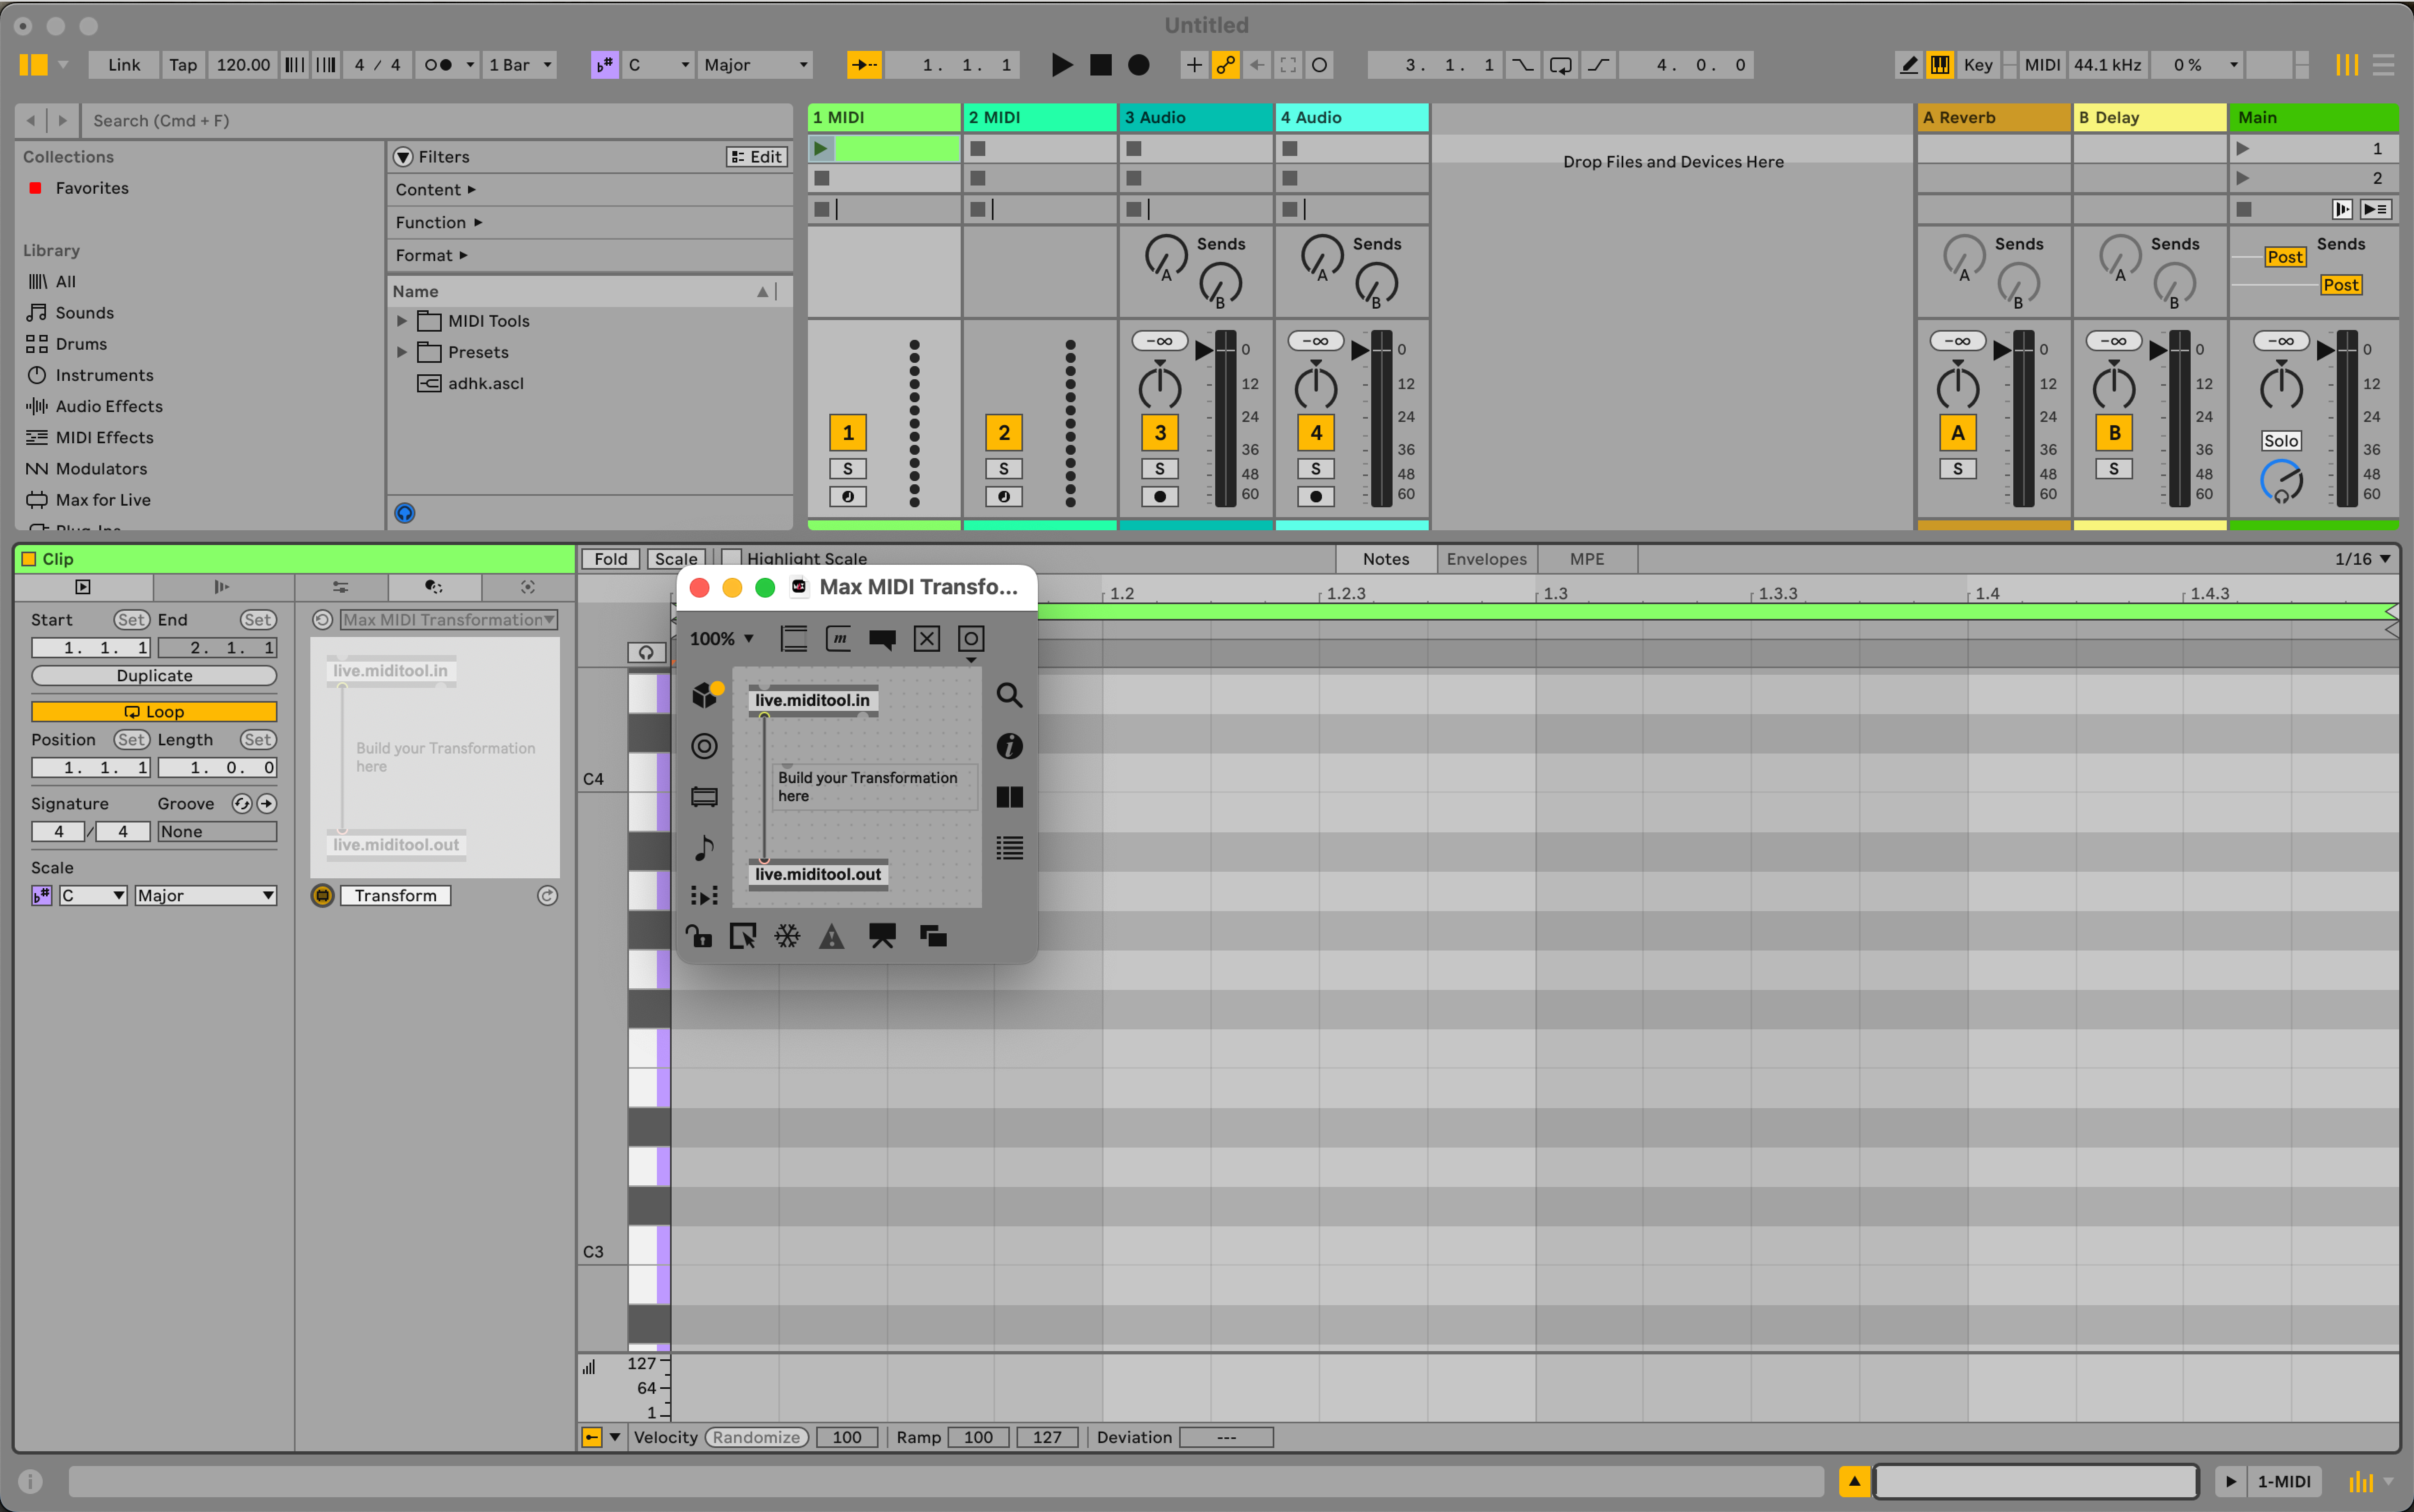Toggle the Follow playback arrow icon
The width and height of the screenshot is (2414, 1512).
(864, 65)
